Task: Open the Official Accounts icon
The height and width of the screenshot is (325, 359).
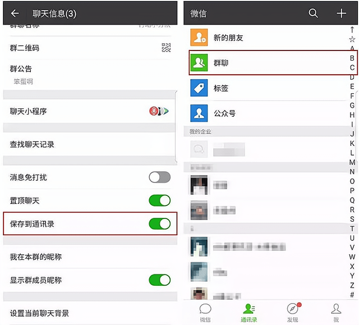Action: pos(199,113)
